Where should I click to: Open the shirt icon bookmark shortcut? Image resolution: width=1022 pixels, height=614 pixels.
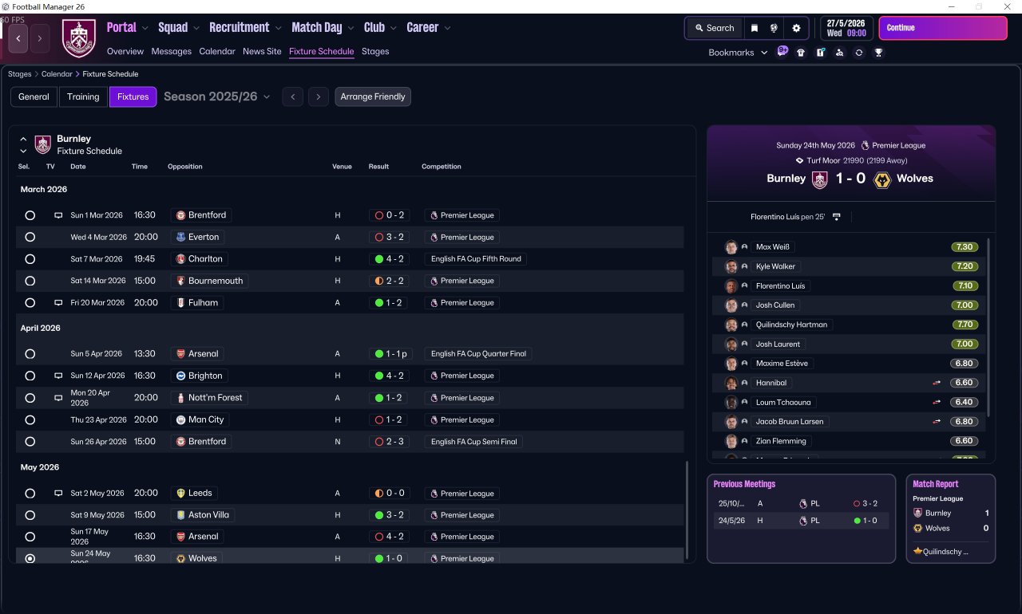[x=801, y=53]
